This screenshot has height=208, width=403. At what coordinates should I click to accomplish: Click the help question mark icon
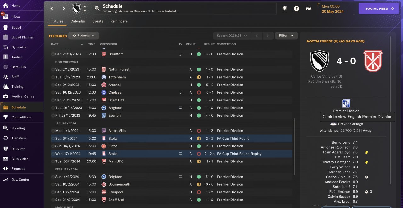(297, 9)
